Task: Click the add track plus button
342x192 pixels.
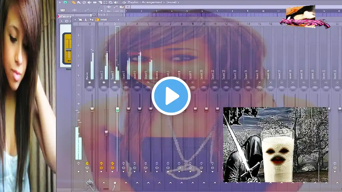Action: [x=102, y=11]
